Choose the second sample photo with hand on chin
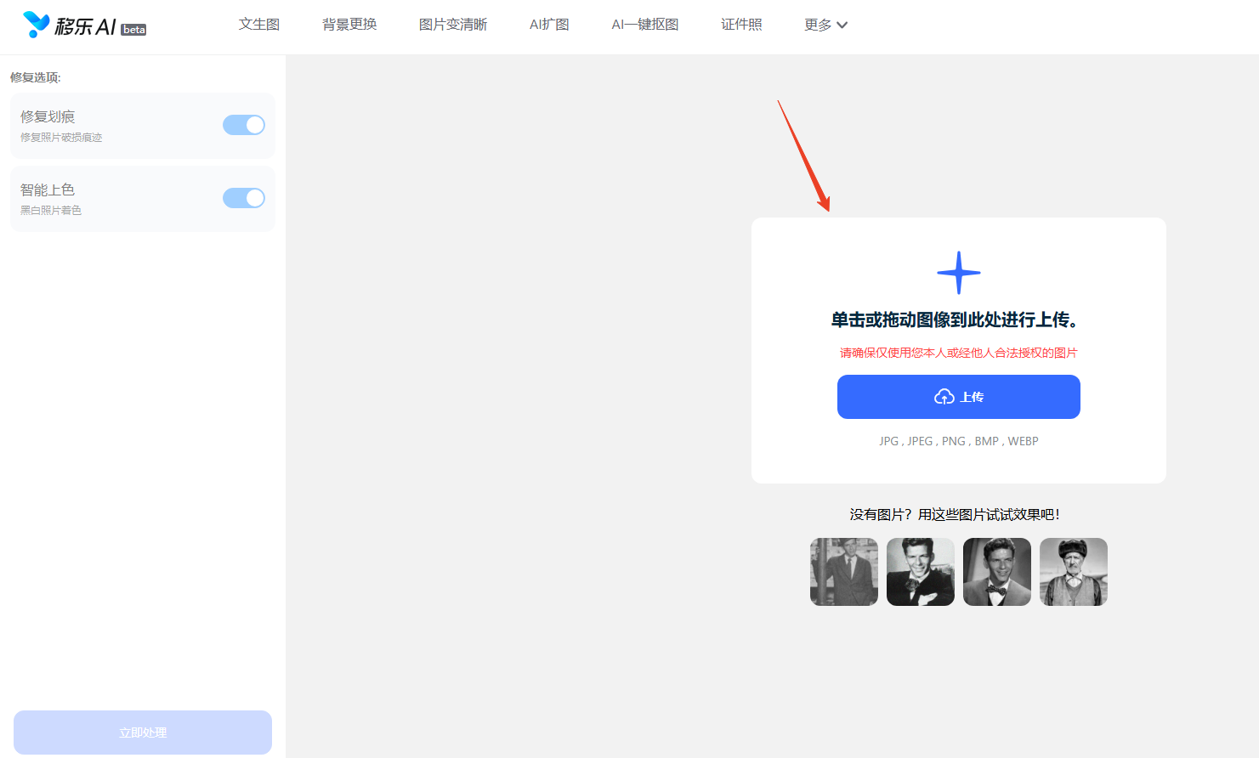The height and width of the screenshot is (758, 1259). tap(920, 572)
